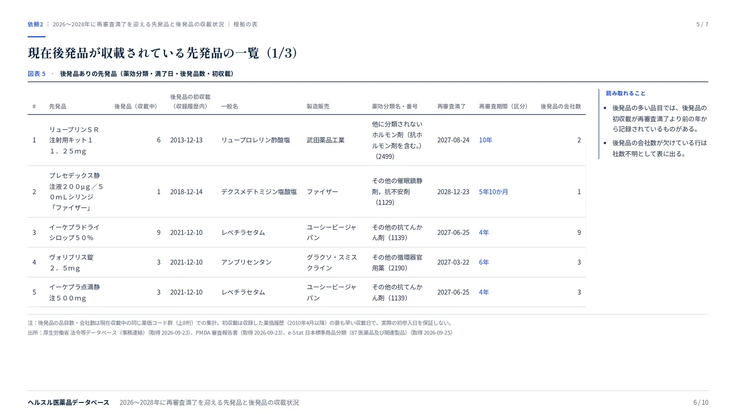Click the blue 6年 period value
736x414 pixels.
(x=484, y=262)
